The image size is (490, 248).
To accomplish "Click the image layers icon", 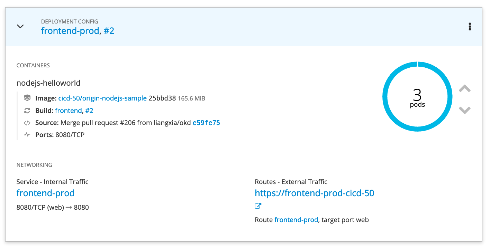I will click(x=27, y=98).
